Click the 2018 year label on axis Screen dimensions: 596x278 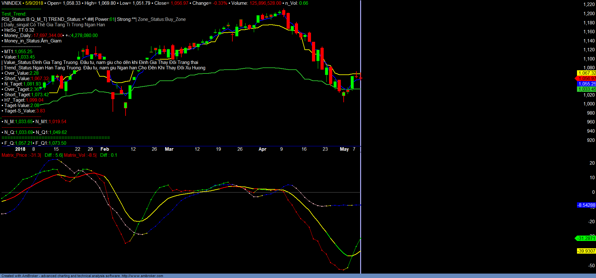[20, 149]
